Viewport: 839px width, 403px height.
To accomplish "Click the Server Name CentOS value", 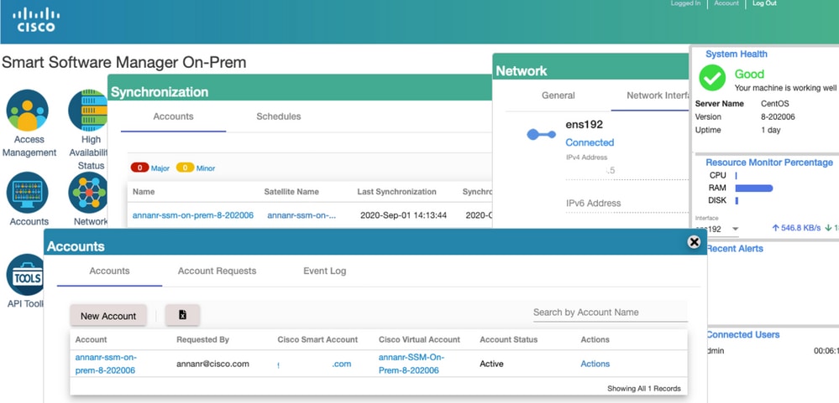I will tap(775, 104).
